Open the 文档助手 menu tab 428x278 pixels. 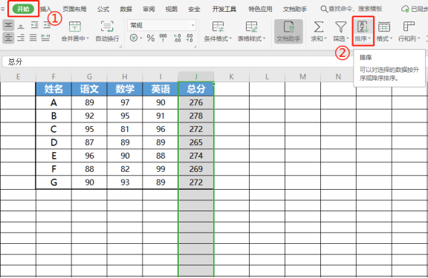click(295, 9)
